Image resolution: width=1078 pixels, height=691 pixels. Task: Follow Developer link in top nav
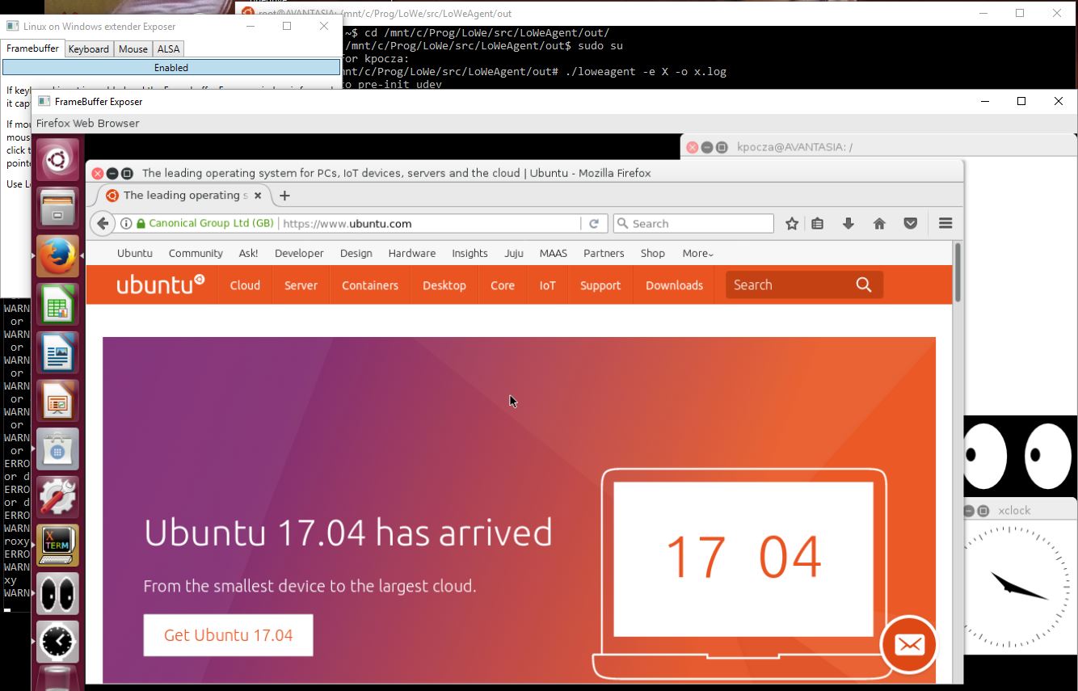[x=299, y=253]
